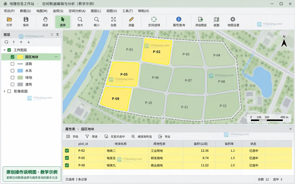Open the 工具(T) menu
This screenshot has height=184, width=295.
pos(127,11)
